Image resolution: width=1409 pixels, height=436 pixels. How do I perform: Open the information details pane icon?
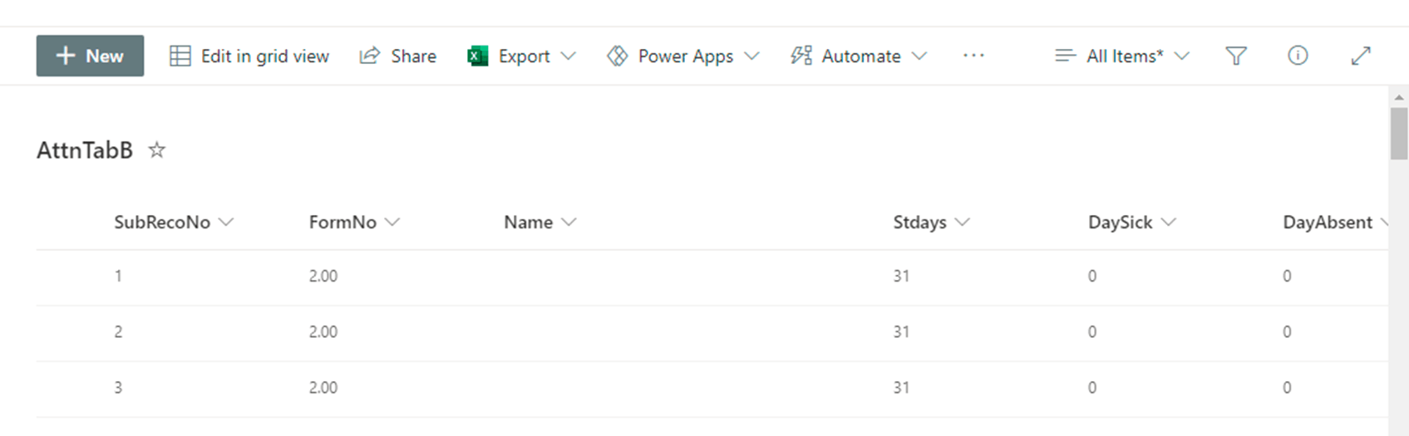[1298, 56]
